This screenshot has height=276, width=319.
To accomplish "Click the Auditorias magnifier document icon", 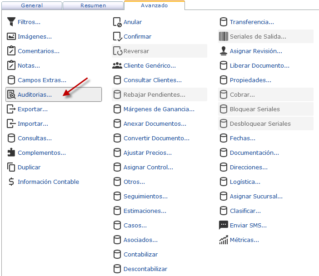I will [x=11, y=94].
